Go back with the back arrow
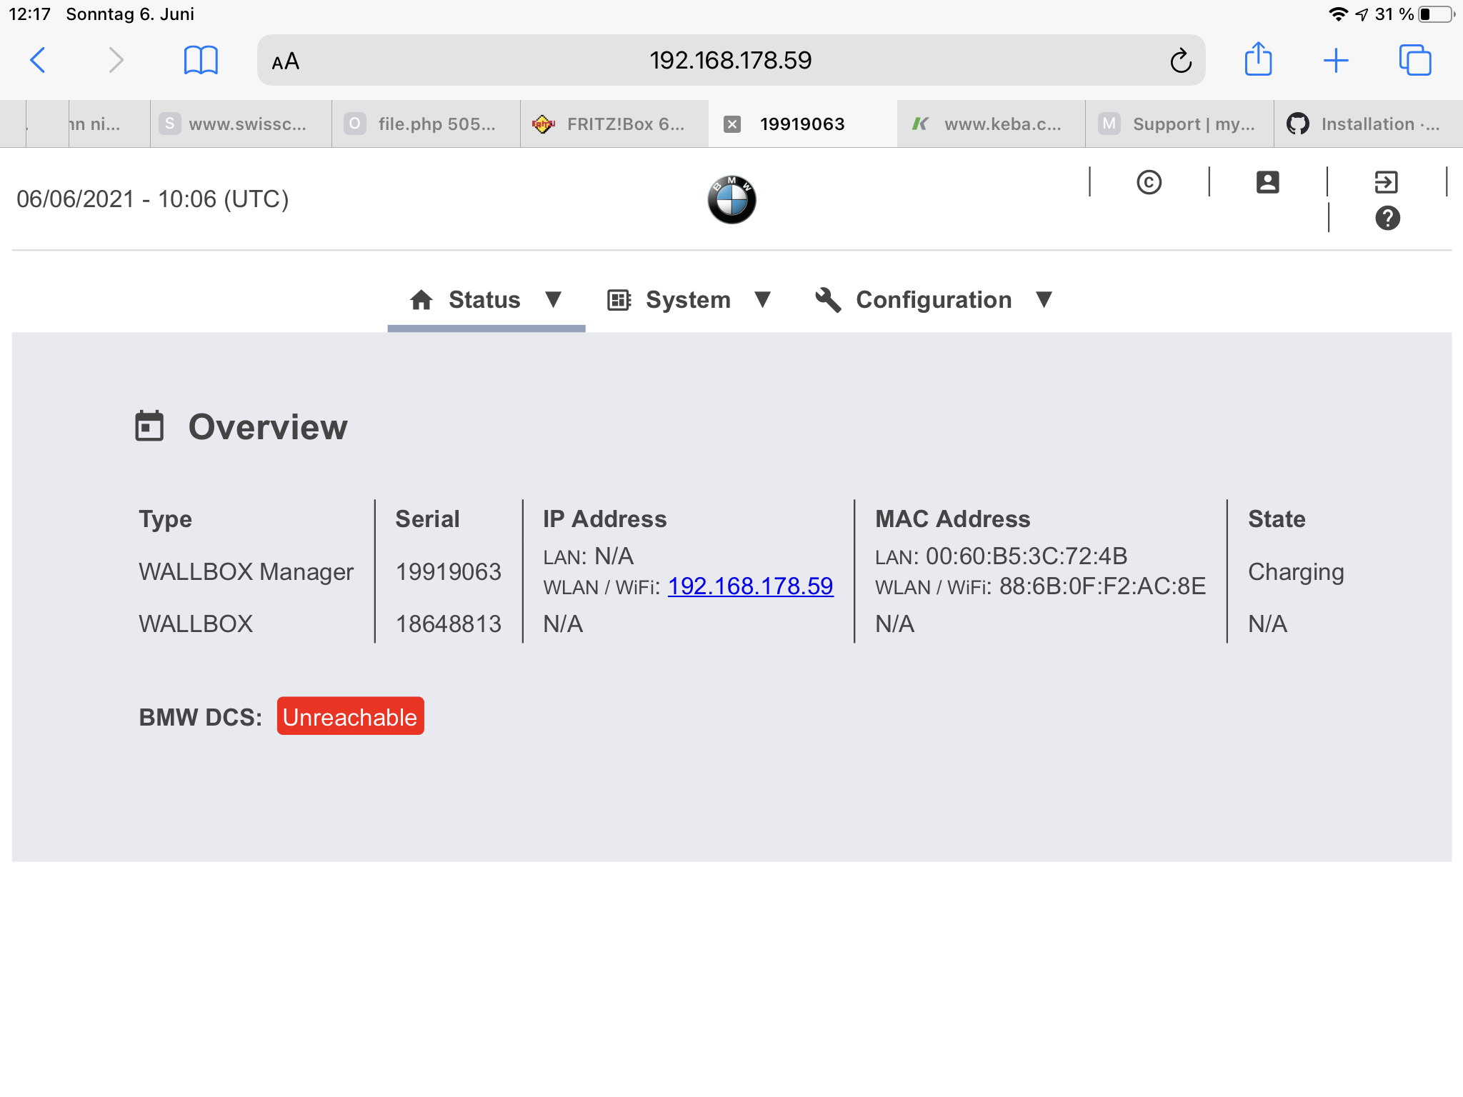1463x1097 pixels. click(x=38, y=60)
